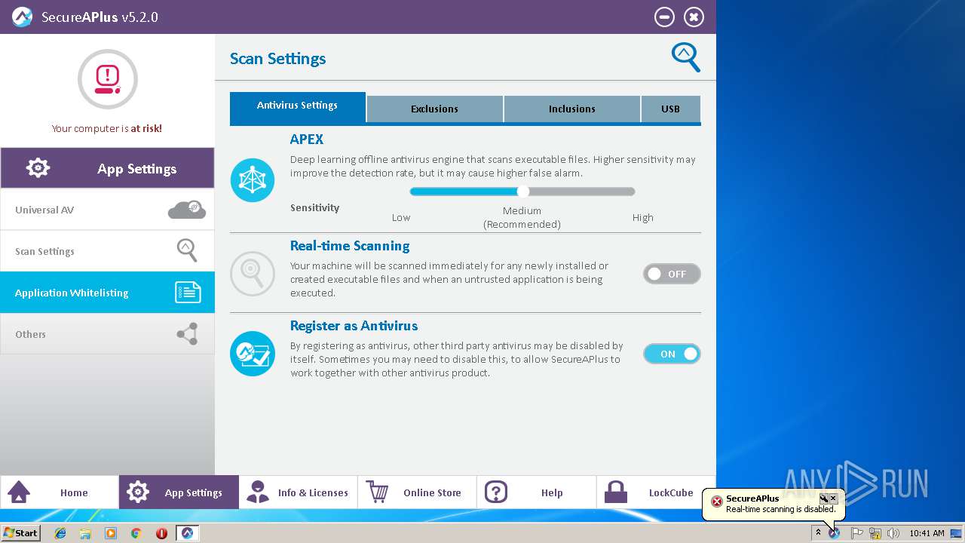Select Application Whitelisting in sidebar
Image resolution: width=965 pixels, height=543 pixels.
pos(107,293)
